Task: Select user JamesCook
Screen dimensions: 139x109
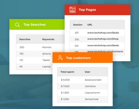Action: pyautogui.click(x=92, y=99)
